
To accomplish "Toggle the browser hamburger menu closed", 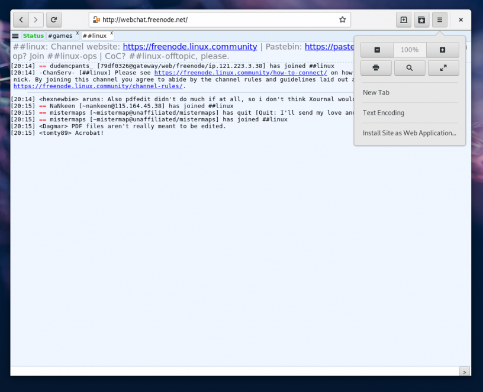I will (439, 20).
